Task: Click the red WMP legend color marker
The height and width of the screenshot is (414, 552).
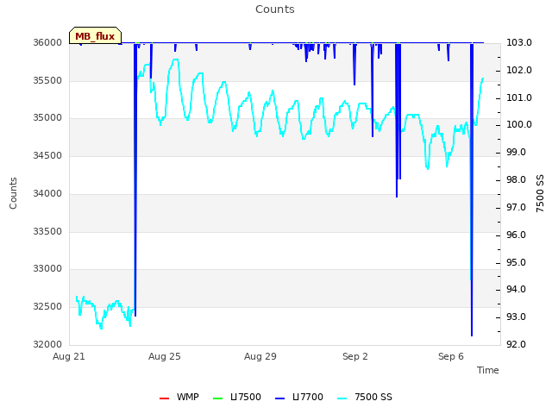Action: [x=165, y=398]
